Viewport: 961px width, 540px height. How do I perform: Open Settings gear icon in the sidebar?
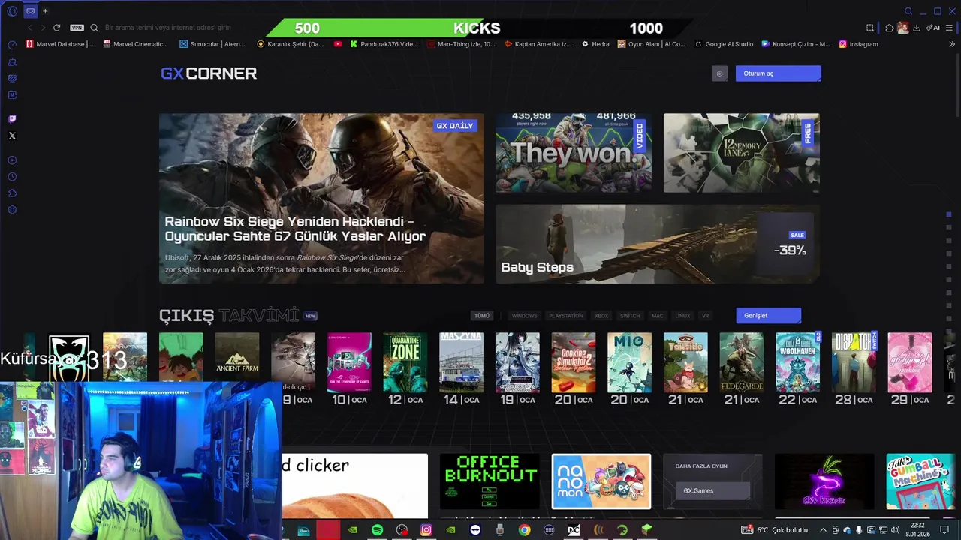tap(12, 210)
